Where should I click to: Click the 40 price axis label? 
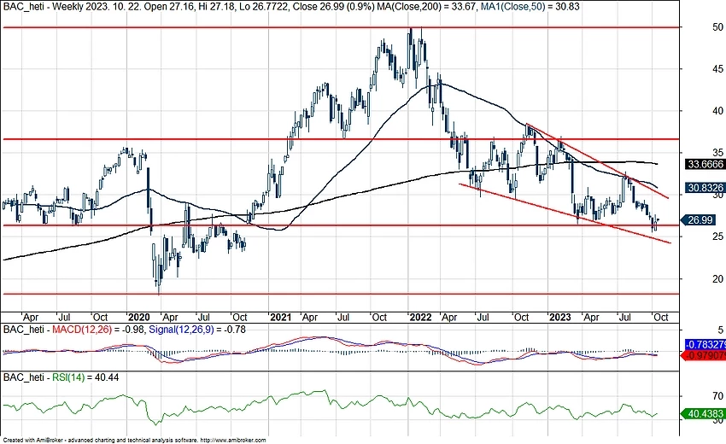pos(717,111)
